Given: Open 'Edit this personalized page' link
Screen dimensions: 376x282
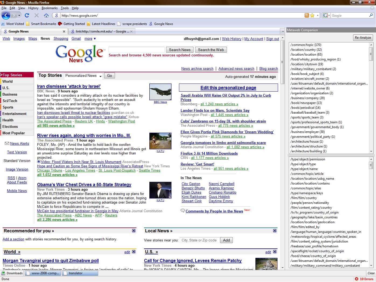Looking at the screenshot, I should click(228, 88).
